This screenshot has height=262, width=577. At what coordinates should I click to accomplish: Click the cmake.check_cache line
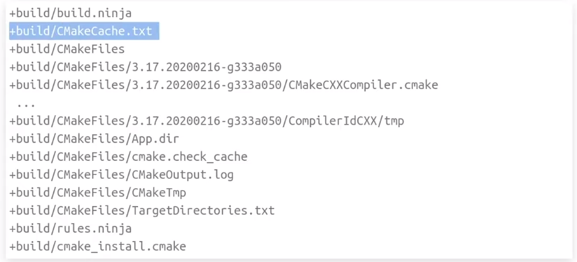pos(128,157)
